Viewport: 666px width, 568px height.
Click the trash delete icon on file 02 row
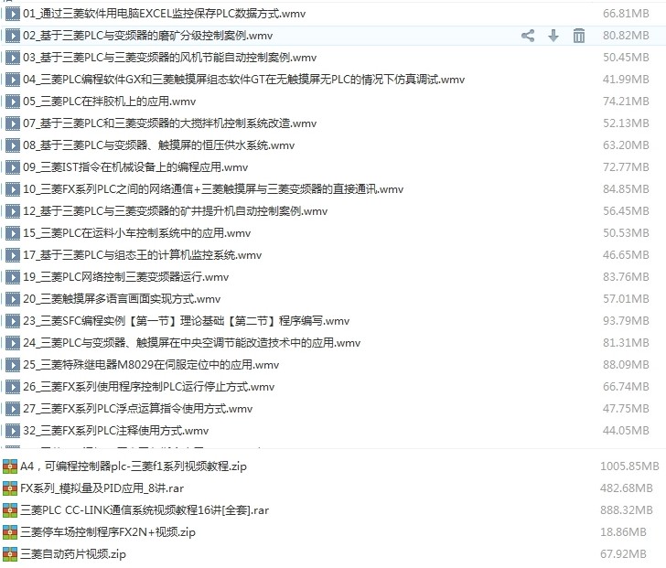[578, 36]
